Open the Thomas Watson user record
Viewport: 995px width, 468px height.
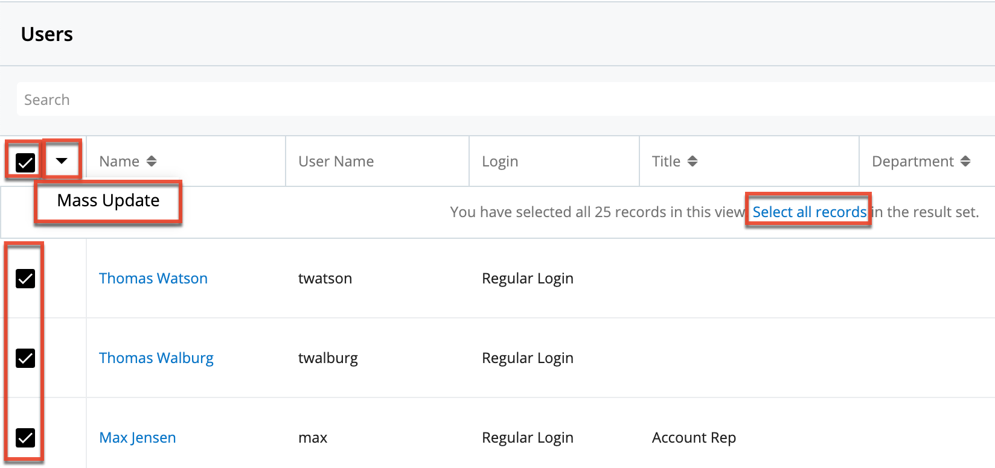pos(153,279)
